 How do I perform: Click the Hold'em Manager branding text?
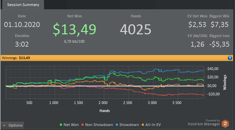204,124
